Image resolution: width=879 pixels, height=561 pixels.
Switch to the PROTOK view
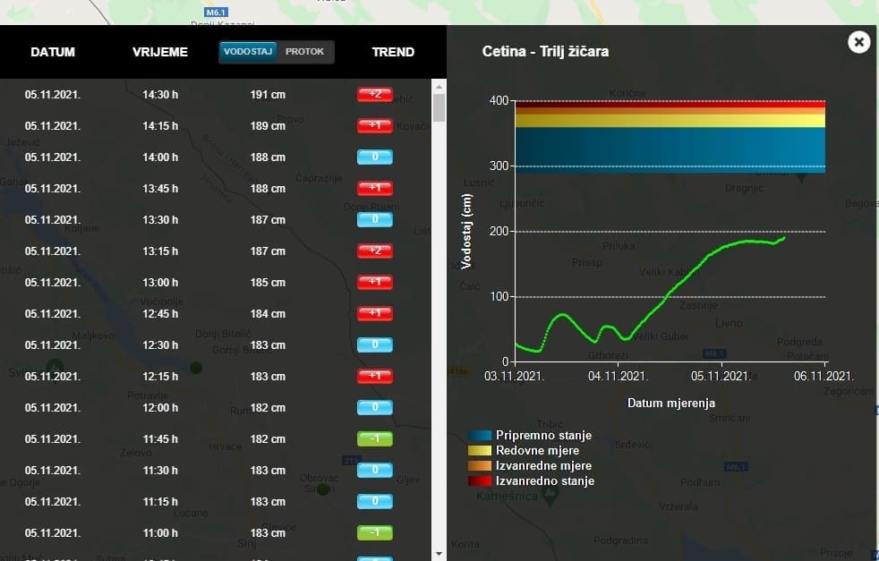point(304,52)
